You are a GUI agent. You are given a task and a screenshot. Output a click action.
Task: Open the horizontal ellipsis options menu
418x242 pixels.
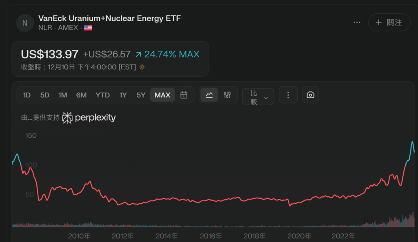[357, 22]
